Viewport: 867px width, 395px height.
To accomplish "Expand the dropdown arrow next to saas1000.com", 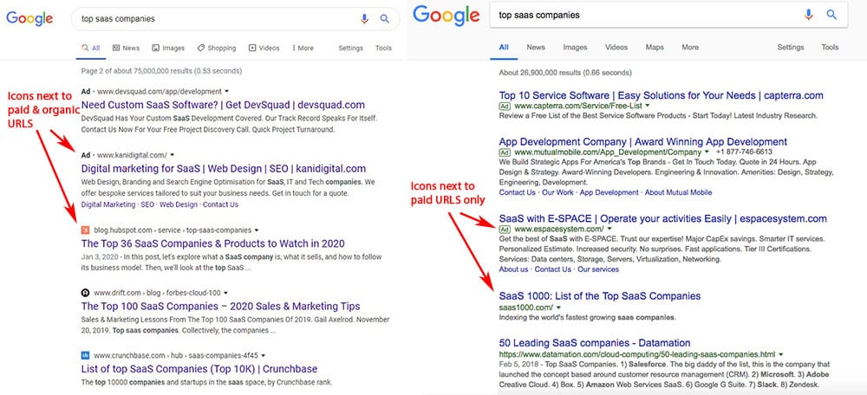I will 558,308.
